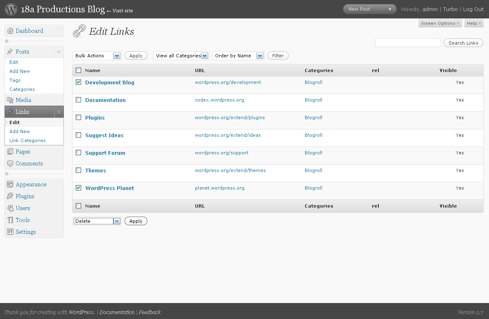Click the Pages icon in sidebar

tap(10, 152)
